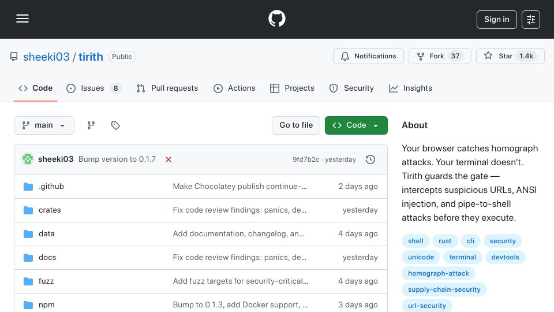Select the unicode topic tag
Image resolution: width=554 pixels, height=312 pixels.
click(x=421, y=257)
